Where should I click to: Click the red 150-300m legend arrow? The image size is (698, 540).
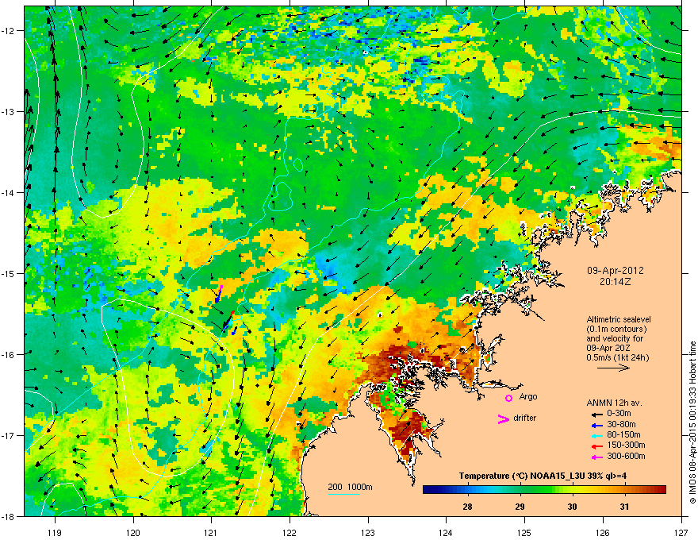coord(596,446)
